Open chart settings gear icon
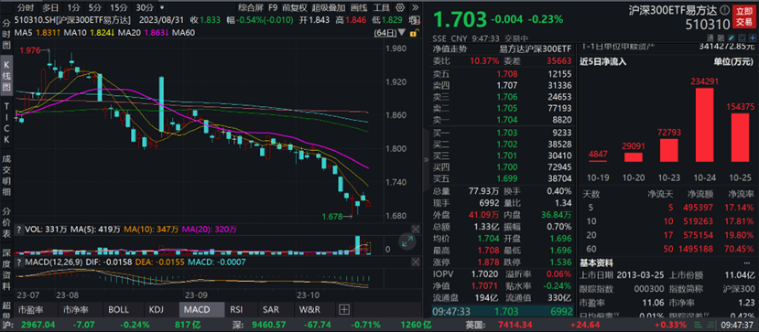The height and width of the screenshot is (332, 759). 400,7
